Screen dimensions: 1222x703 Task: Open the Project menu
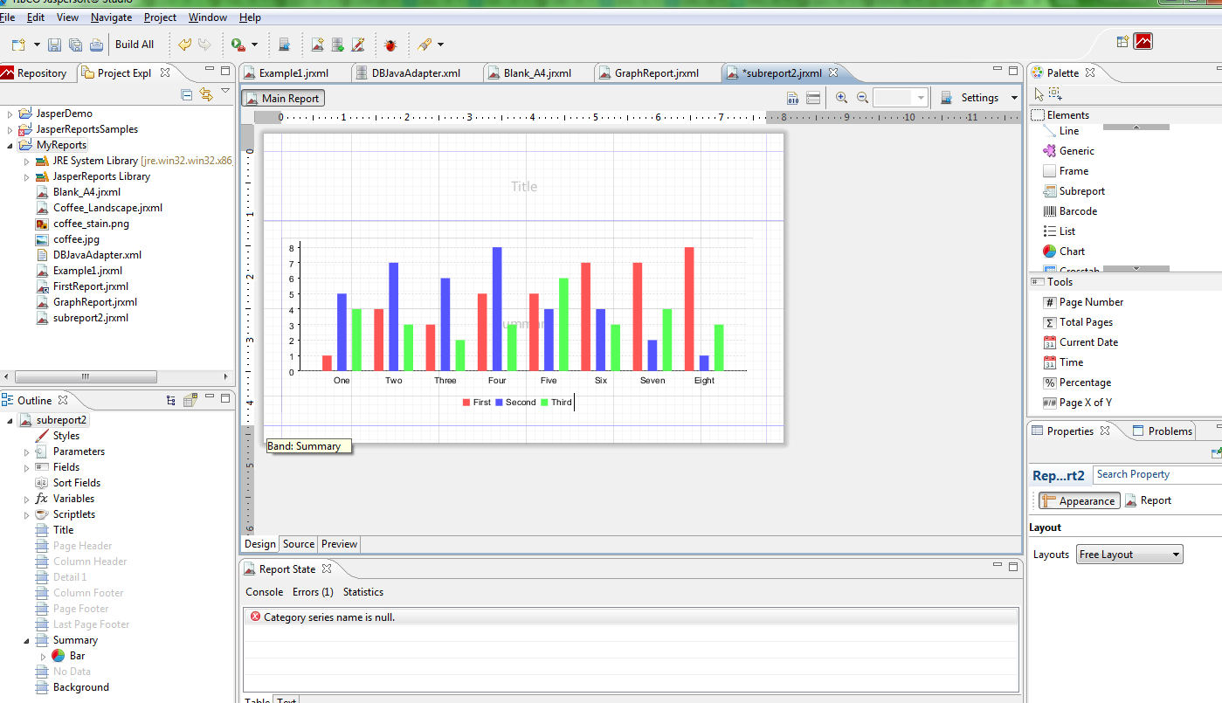[160, 17]
